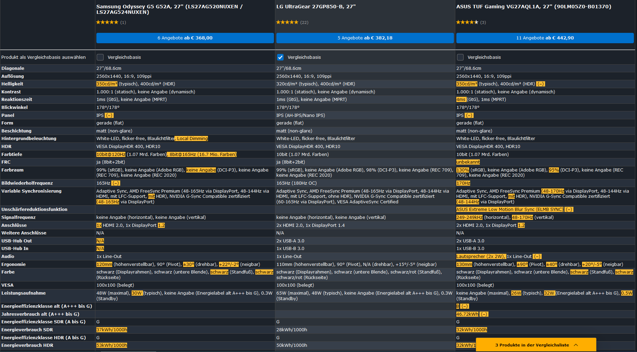Screen dimensions: 637x352
Task: Enable Vergleichsbasis checkbox for Samsung Odyssey
Action: [x=100, y=57]
